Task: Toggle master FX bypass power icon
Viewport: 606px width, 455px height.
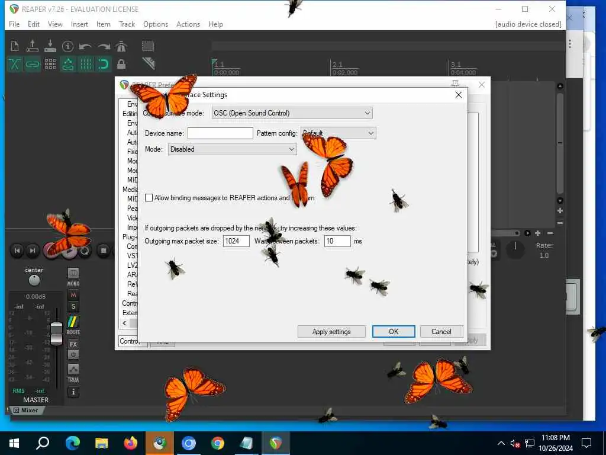Action: point(73,354)
